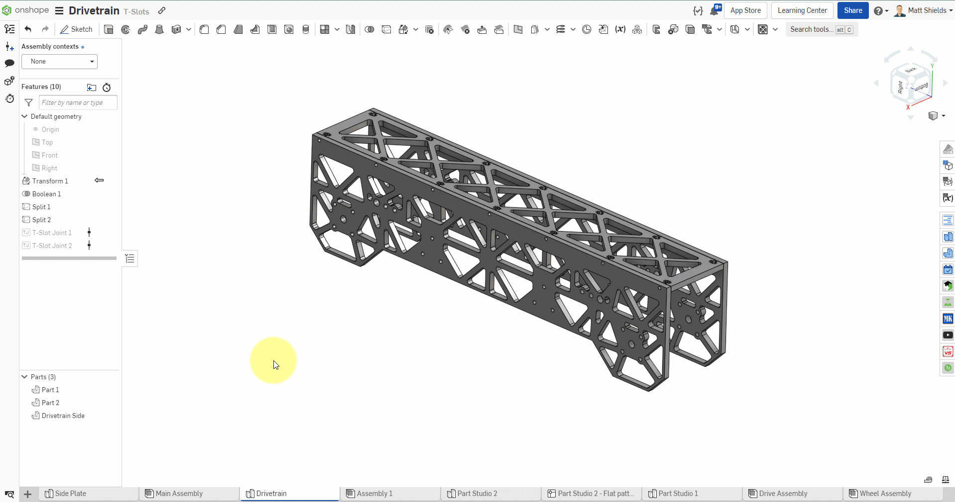955x502 pixels.
Task: Open the Learning Center
Action: click(802, 10)
